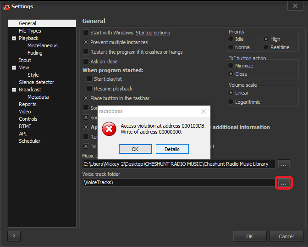Uncheck Prevent multiple instances
The image size is (308, 247).
coord(86,42)
